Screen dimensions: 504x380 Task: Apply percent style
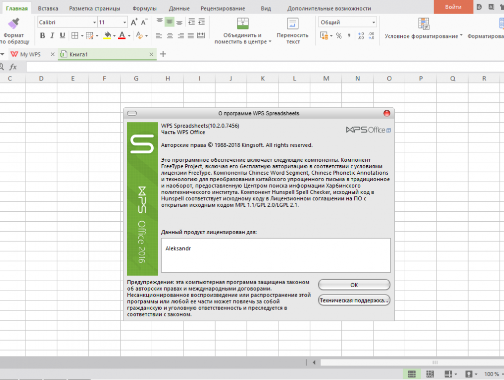coord(339,36)
